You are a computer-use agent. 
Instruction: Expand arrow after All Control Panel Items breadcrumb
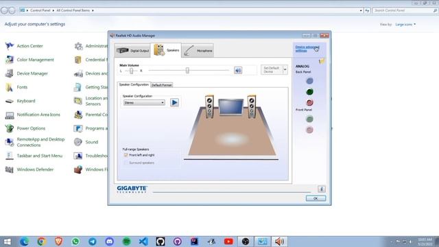click(x=93, y=10)
